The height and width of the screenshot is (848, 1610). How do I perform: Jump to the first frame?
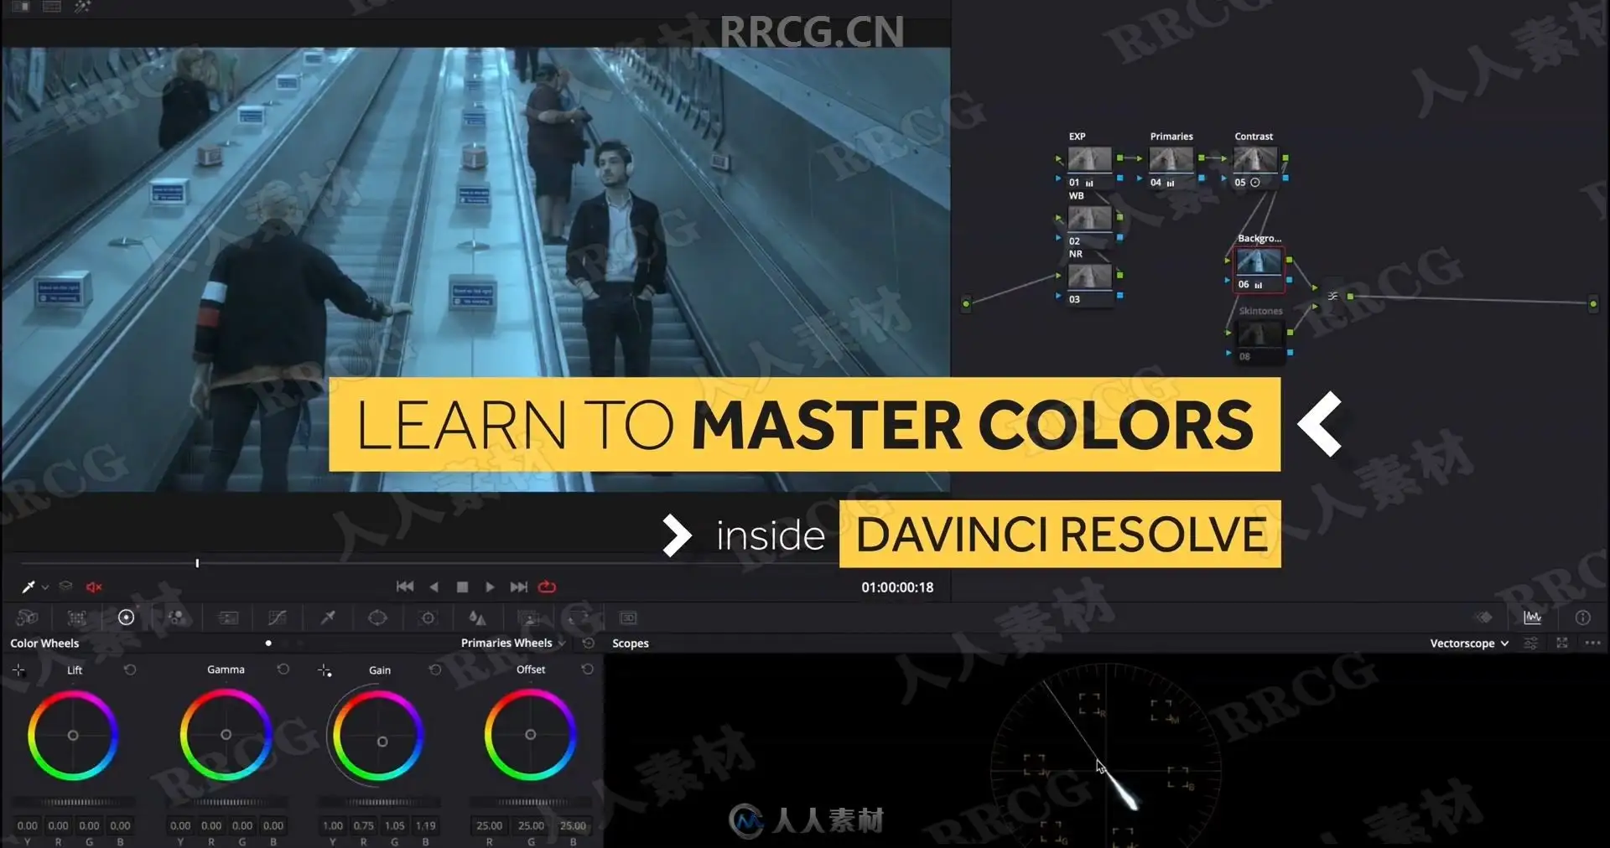[405, 587]
